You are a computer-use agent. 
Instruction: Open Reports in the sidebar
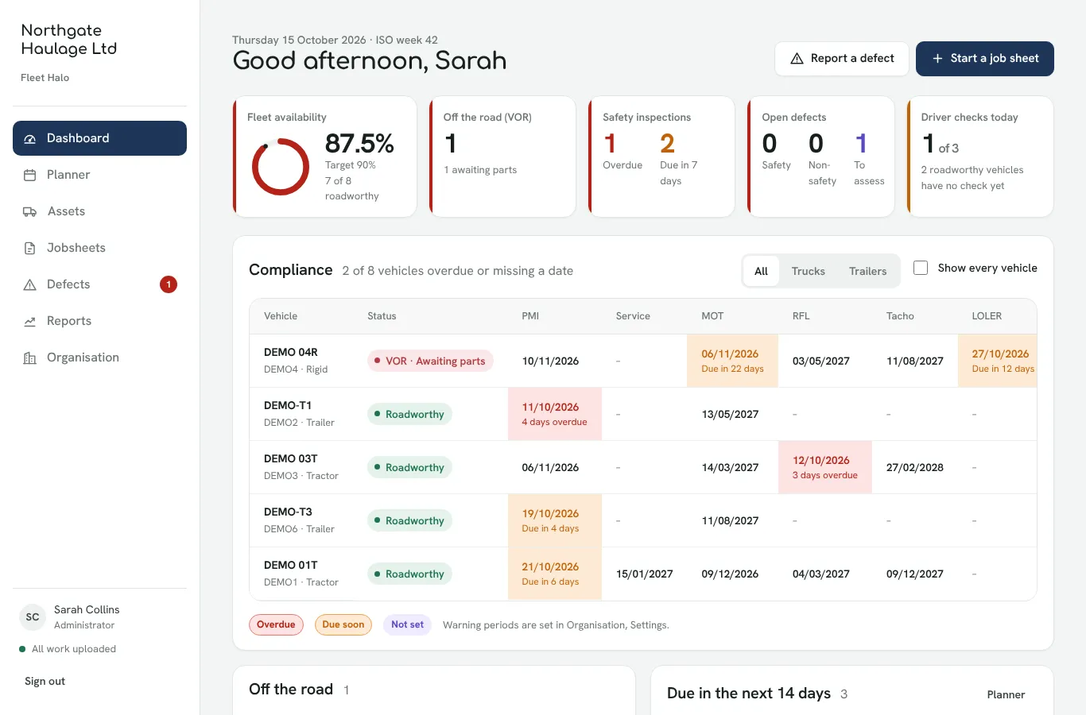pyautogui.click(x=99, y=321)
